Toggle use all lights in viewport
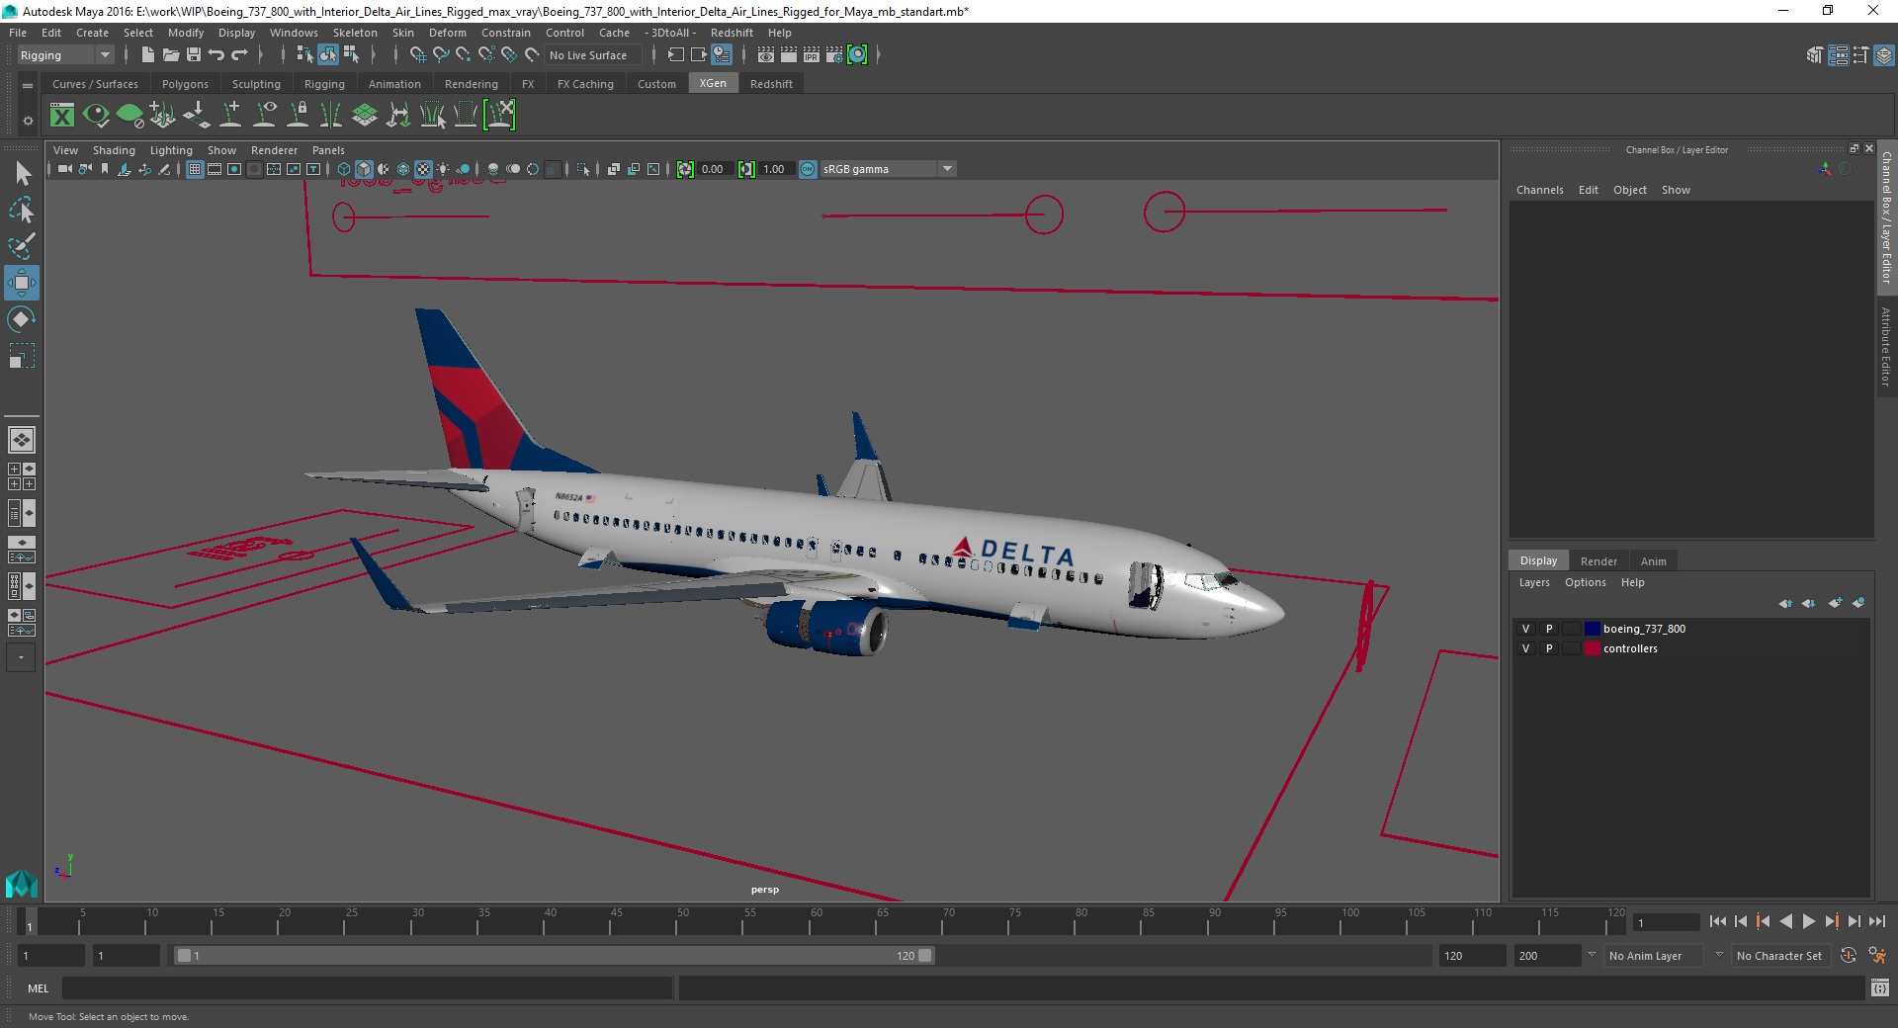This screenshot has height=1028, width=1898. pos(443,169)
